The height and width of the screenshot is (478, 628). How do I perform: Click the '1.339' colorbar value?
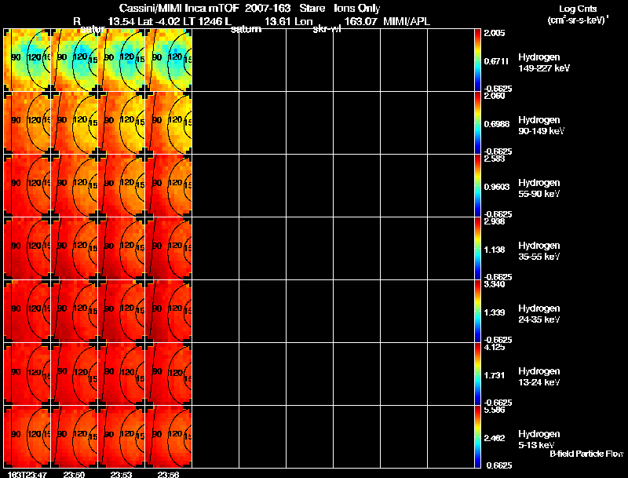coord(495,312)
